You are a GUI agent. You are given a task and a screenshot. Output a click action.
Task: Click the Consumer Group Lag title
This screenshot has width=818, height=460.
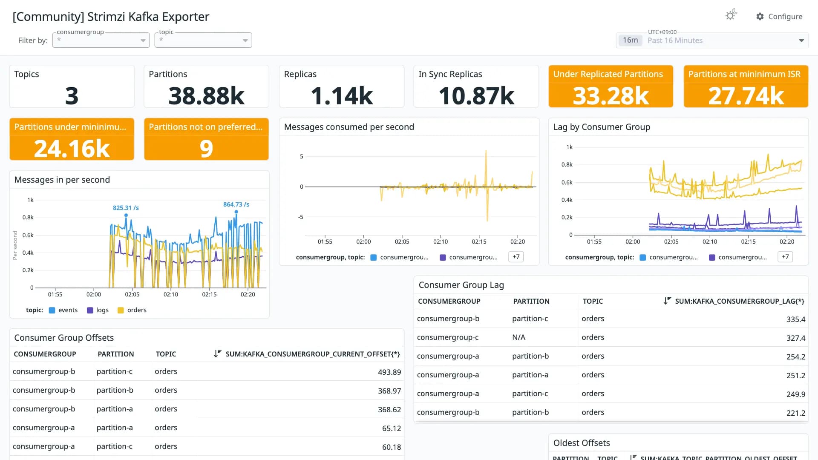click(x=461, y=285)
